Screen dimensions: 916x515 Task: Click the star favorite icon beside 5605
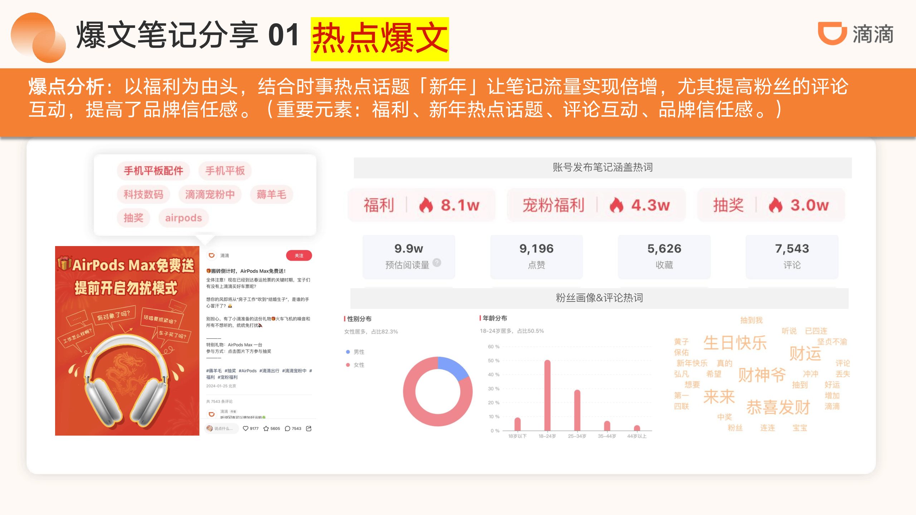point(266,428)
